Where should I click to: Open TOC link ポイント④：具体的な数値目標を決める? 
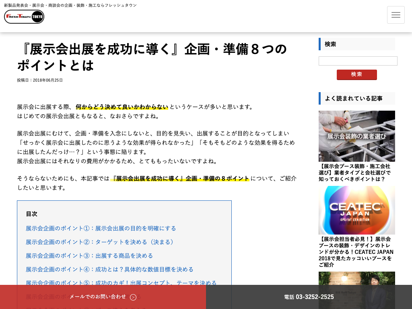[109, 269]
